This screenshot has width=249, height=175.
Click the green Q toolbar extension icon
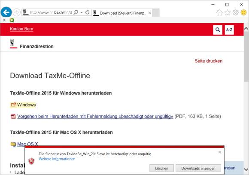12,20
